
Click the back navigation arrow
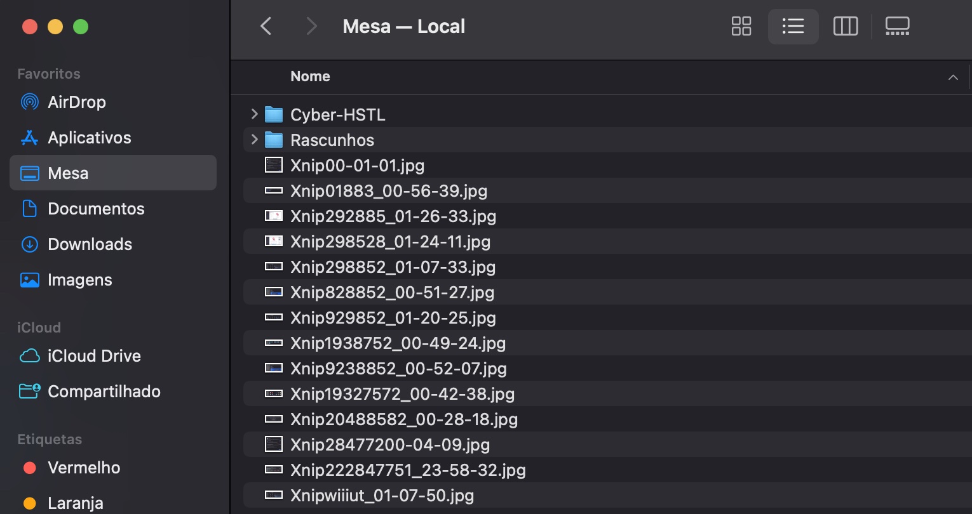click(266, 26)
